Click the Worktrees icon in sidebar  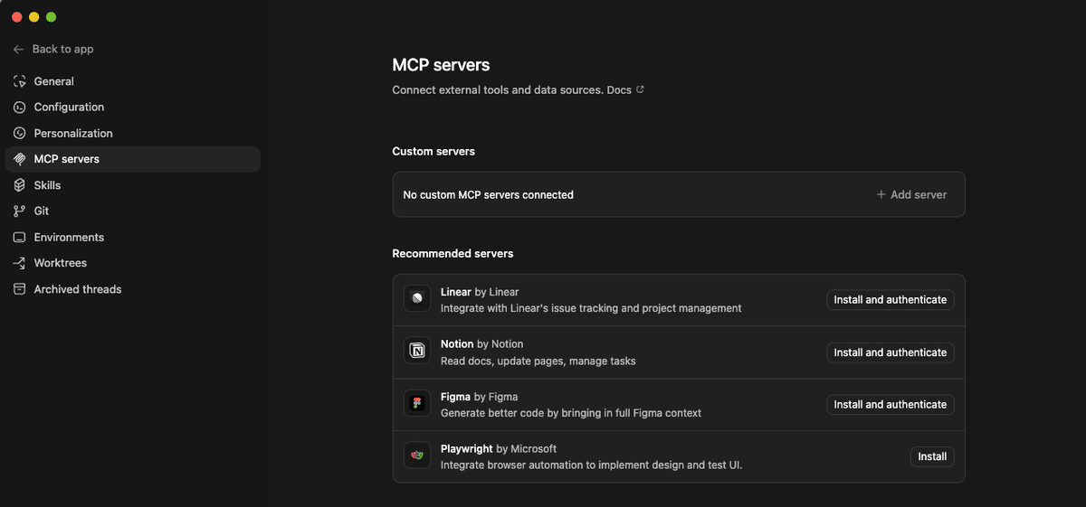click(19, 263)
